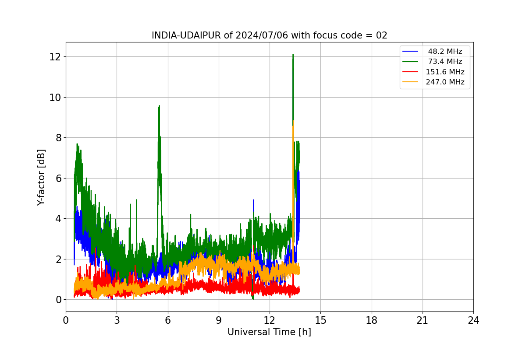Image resolution: width=526 pixels, height=350 pixels.
Task: Click the x-axis tick label 18
Action: click(x=371, y=320)
